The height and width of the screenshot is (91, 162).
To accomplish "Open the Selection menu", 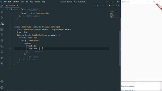I will 16,2.
